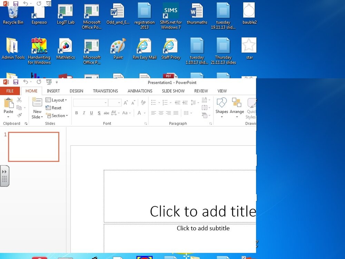Switch to the INSERT tab
345x259 pixels.
point(53,91)
